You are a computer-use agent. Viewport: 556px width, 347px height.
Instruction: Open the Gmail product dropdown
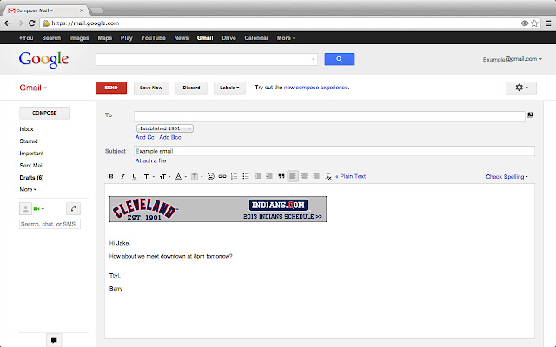(33, 88)
